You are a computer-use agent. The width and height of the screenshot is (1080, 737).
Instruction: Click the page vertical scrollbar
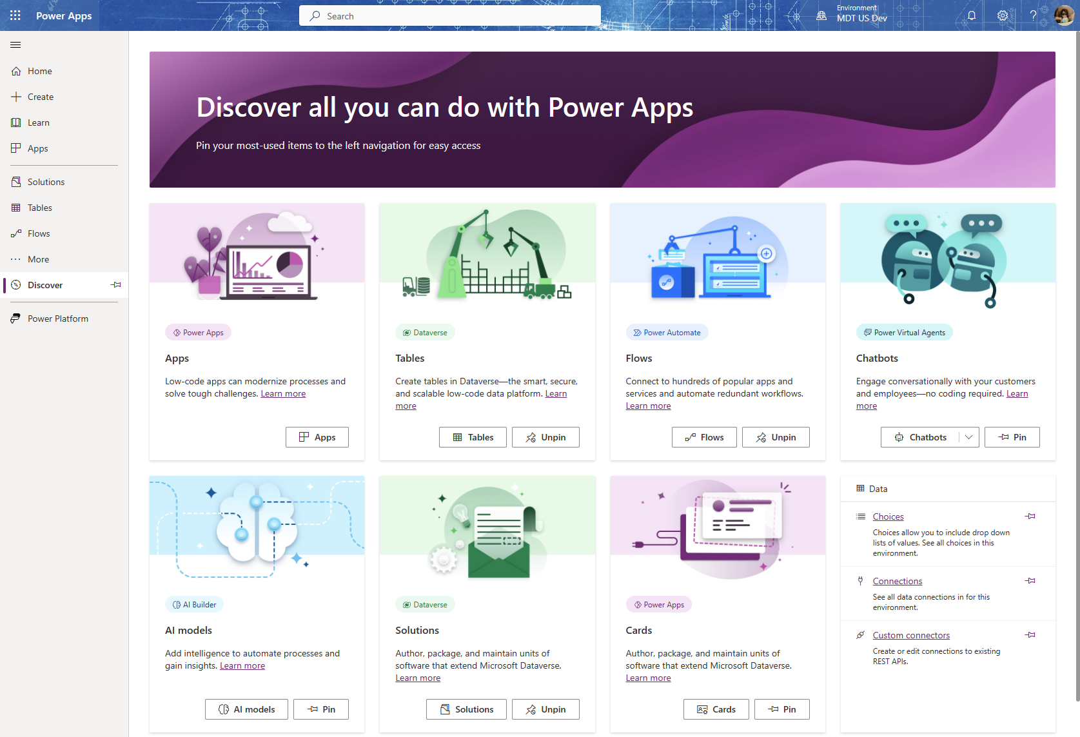[x=1076, y=368]
